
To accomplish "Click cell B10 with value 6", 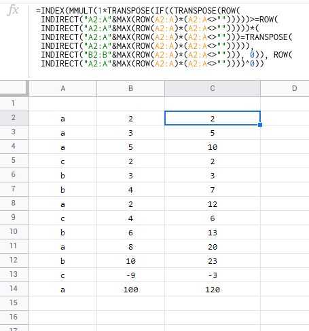I will 130,232.
